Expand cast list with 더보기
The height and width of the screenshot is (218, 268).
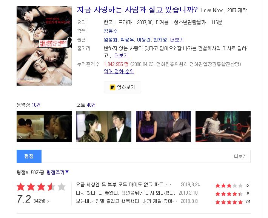click(177, 40)
